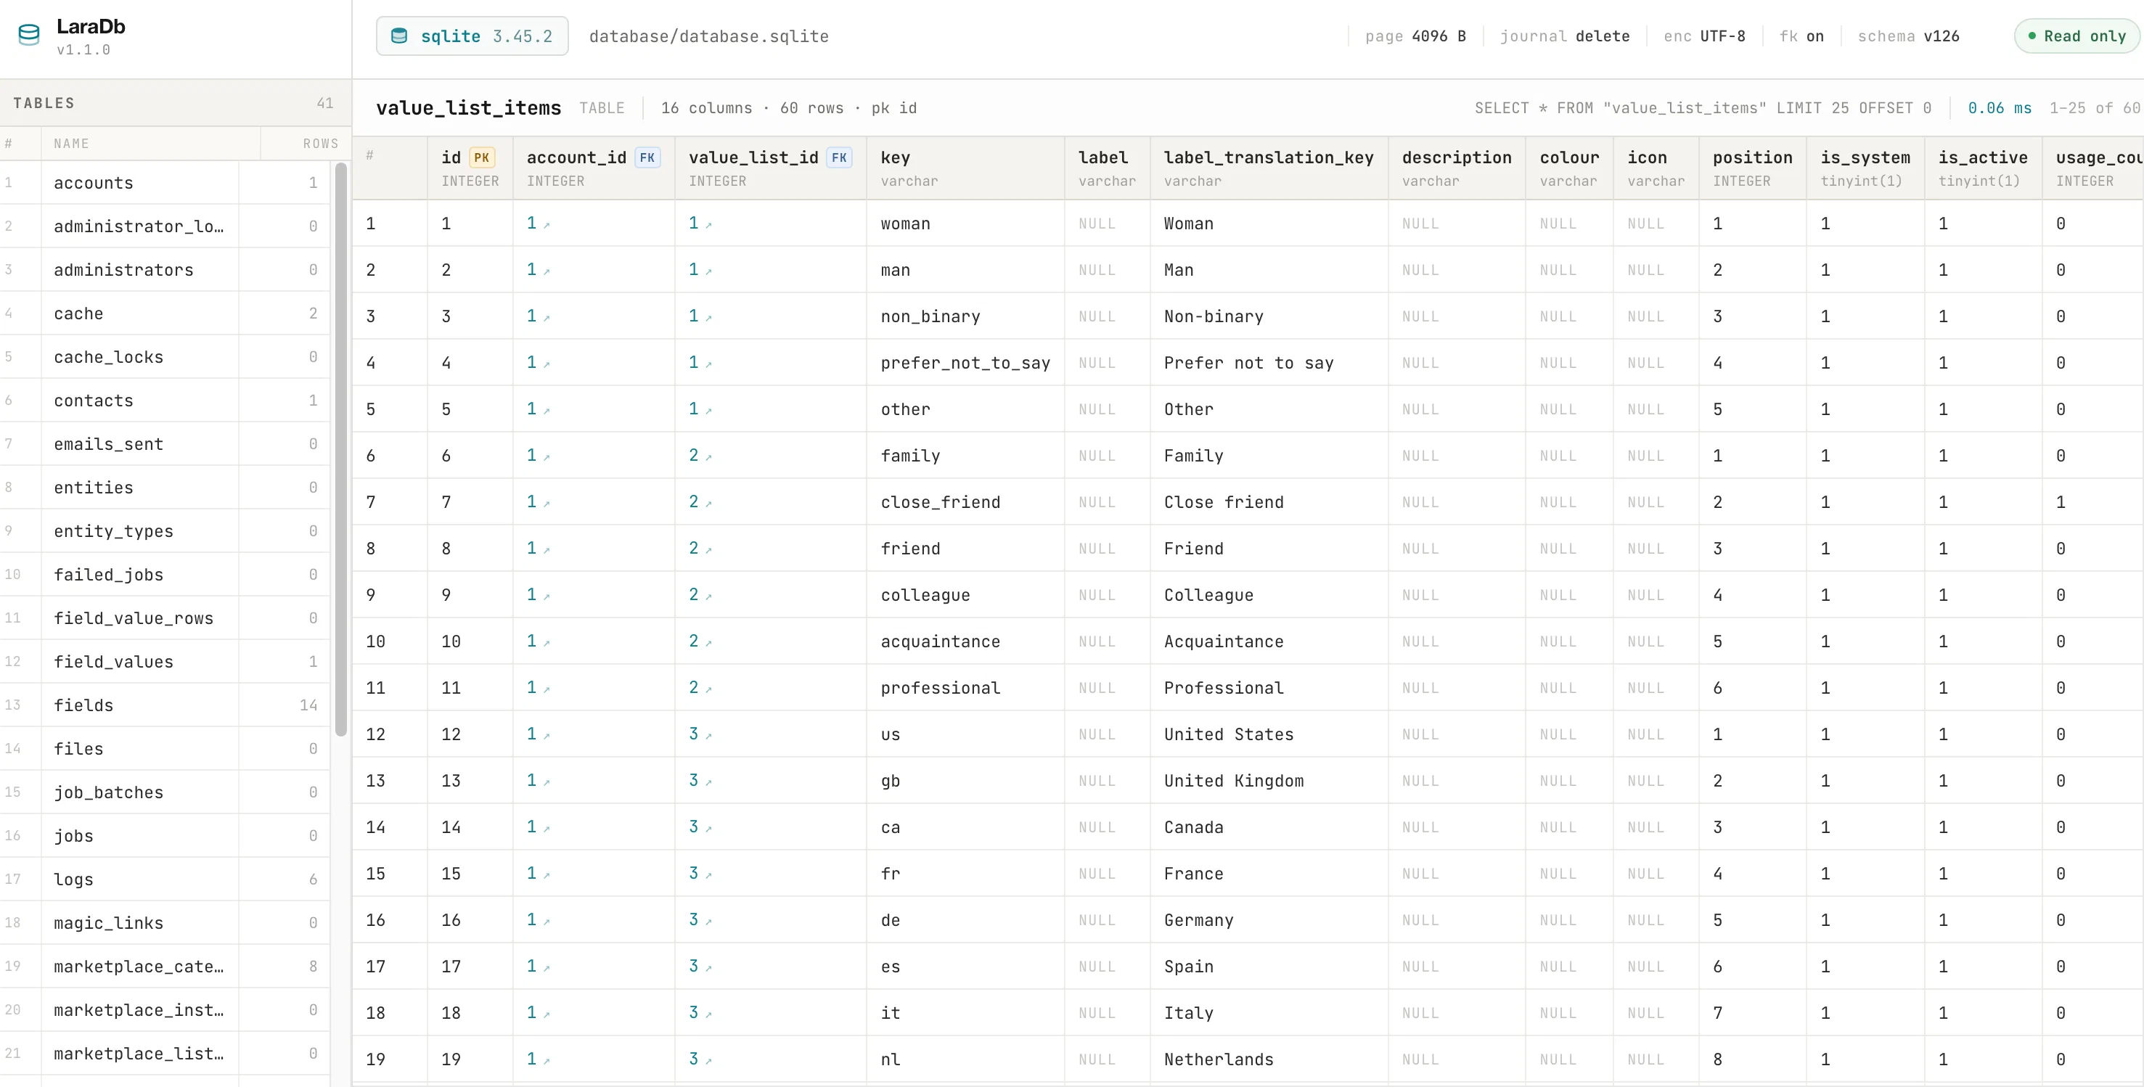The width and height of the screenshot is (2144, 1087).
Task: Click the label column header
Action: (1107, 168)
